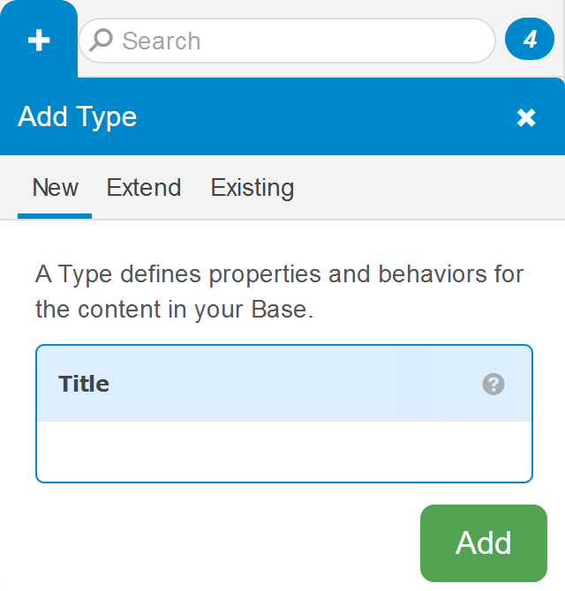Viewport: 565px width, 591px height.
Task: Click the bold Title field label
Action: [x=84, y=384]
